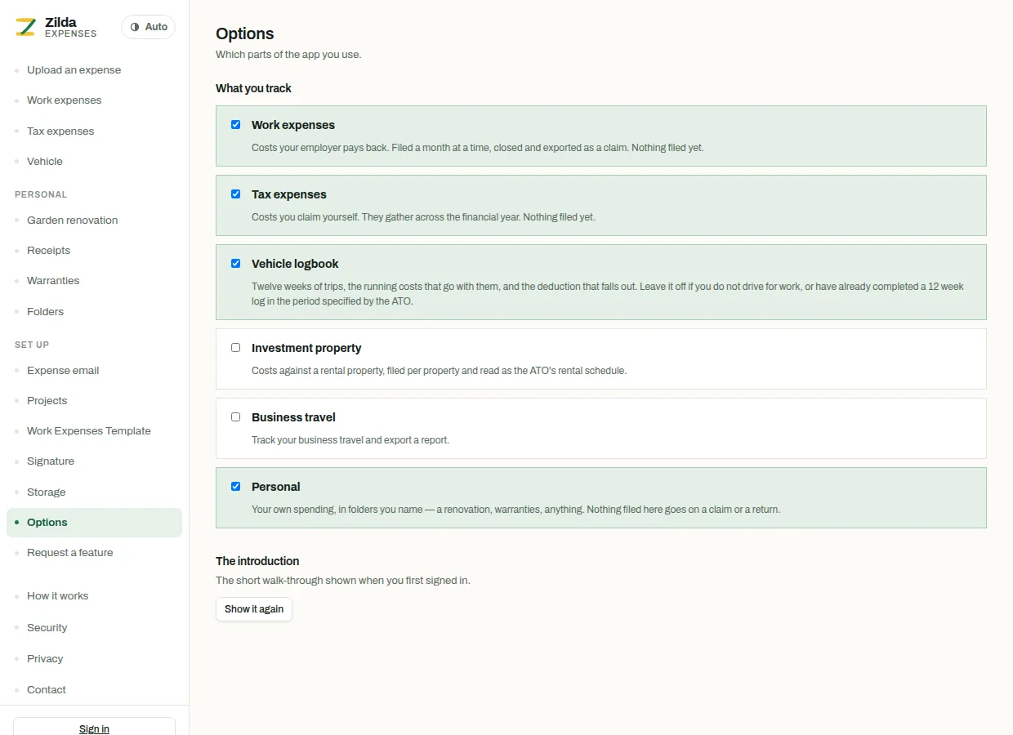1013x735 pixels.
Task: Click the Sign in button
Action: click(x=94, y=728)
